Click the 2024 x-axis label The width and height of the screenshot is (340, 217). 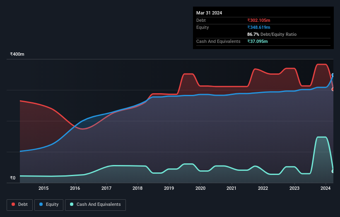(326, 188)
